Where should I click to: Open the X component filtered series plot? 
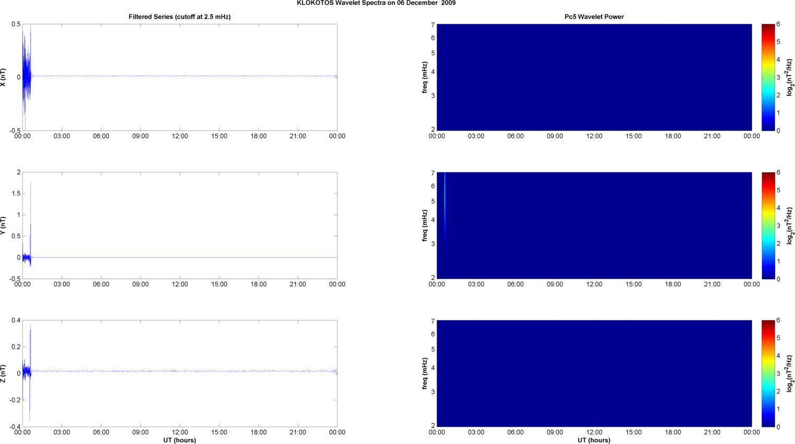pyautogui.click(x=180, y=77)
